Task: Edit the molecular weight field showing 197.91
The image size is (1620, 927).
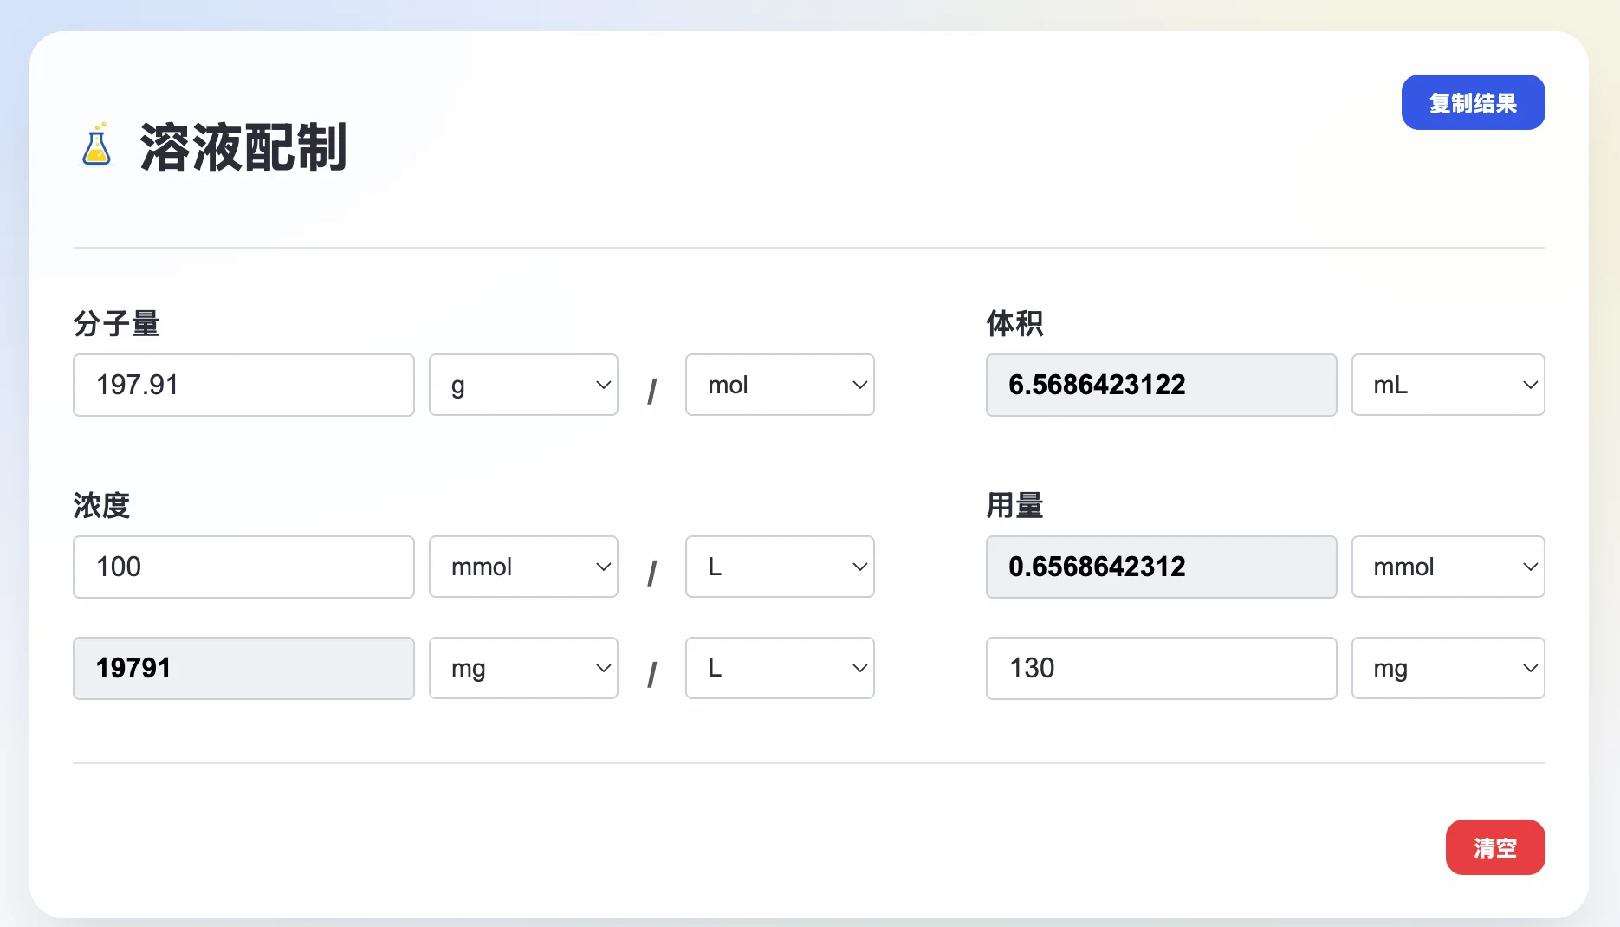Action: 243,385
